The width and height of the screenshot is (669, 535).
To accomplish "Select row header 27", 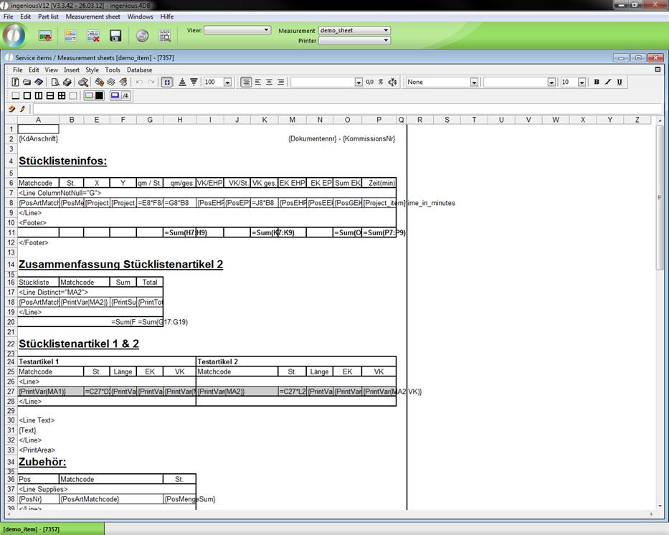I will click(11, 392).
